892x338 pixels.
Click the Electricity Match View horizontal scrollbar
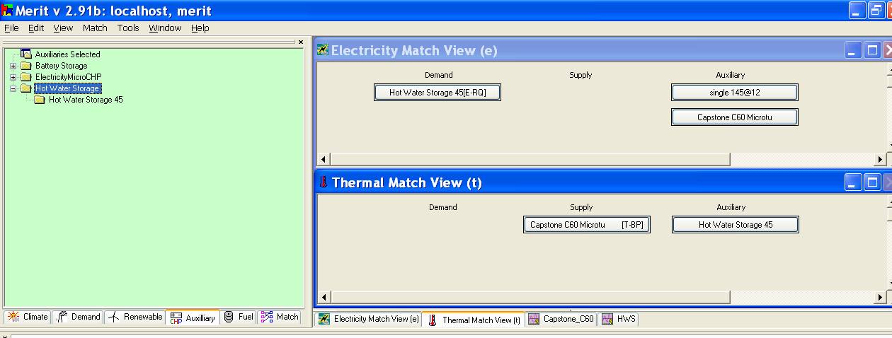coord(531,160)
